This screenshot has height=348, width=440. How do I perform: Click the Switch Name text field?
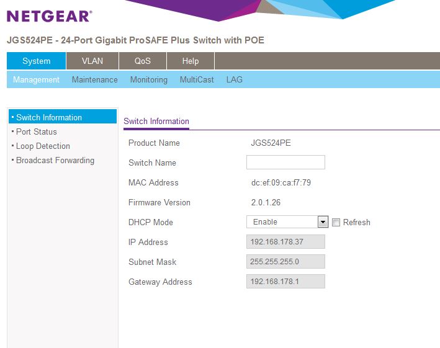[x=285, y=163]
